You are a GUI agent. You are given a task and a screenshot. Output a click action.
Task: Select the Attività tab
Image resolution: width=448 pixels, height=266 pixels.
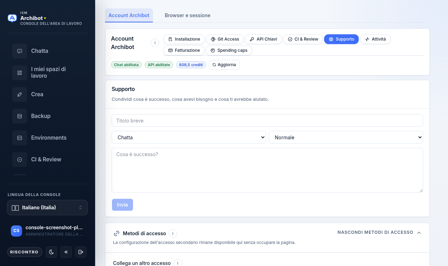pyautogui.click(x=375, y=39)
